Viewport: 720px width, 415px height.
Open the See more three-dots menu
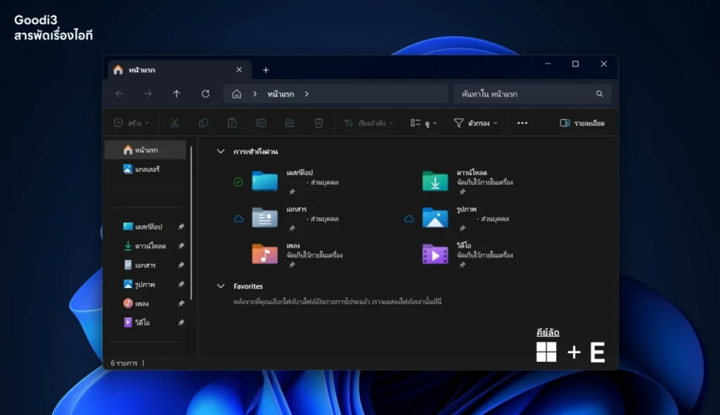click(522, 123)
